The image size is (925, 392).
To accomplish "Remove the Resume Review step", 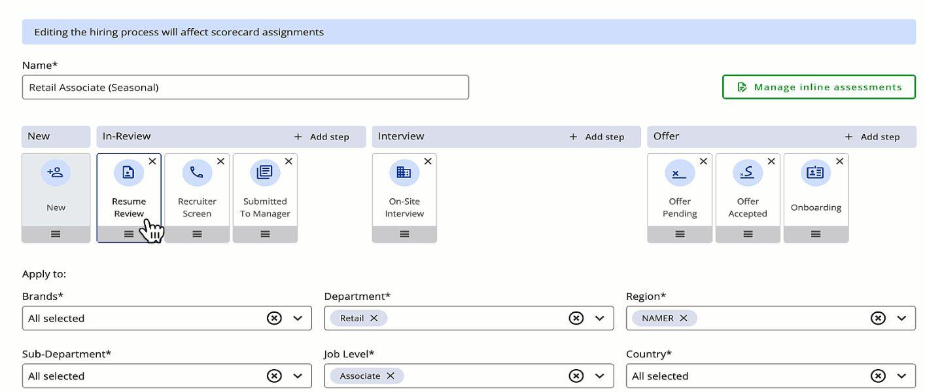I will pyautogui.click(x=152, y=162).
